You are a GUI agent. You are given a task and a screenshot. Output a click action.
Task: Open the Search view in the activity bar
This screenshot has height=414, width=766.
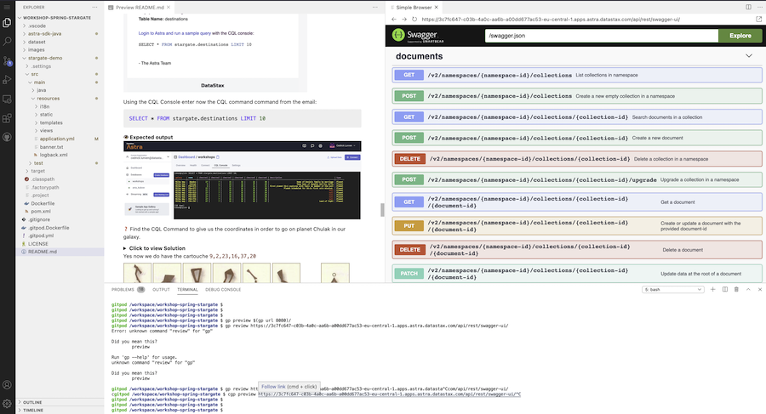point(7,42)
